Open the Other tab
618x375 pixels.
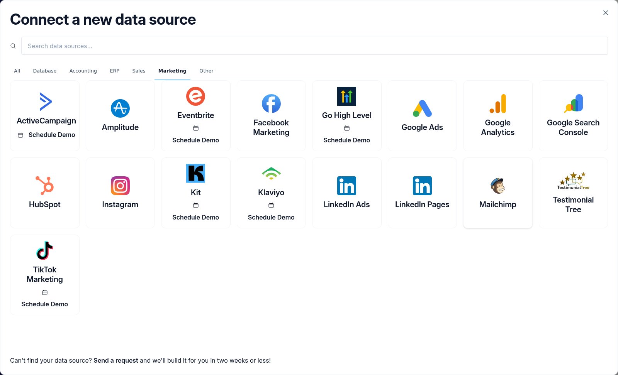(206, 71)
